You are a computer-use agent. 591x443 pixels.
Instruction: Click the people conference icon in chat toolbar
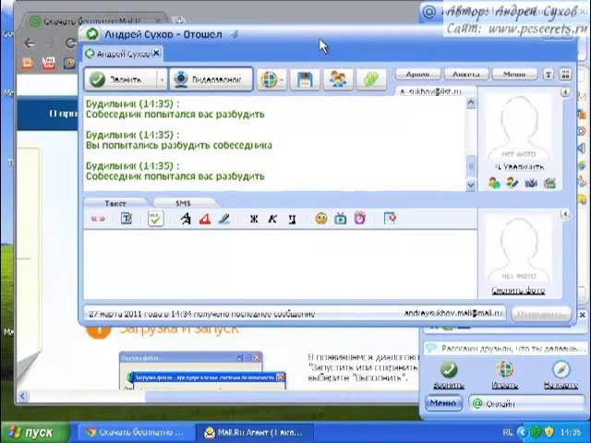338,79
